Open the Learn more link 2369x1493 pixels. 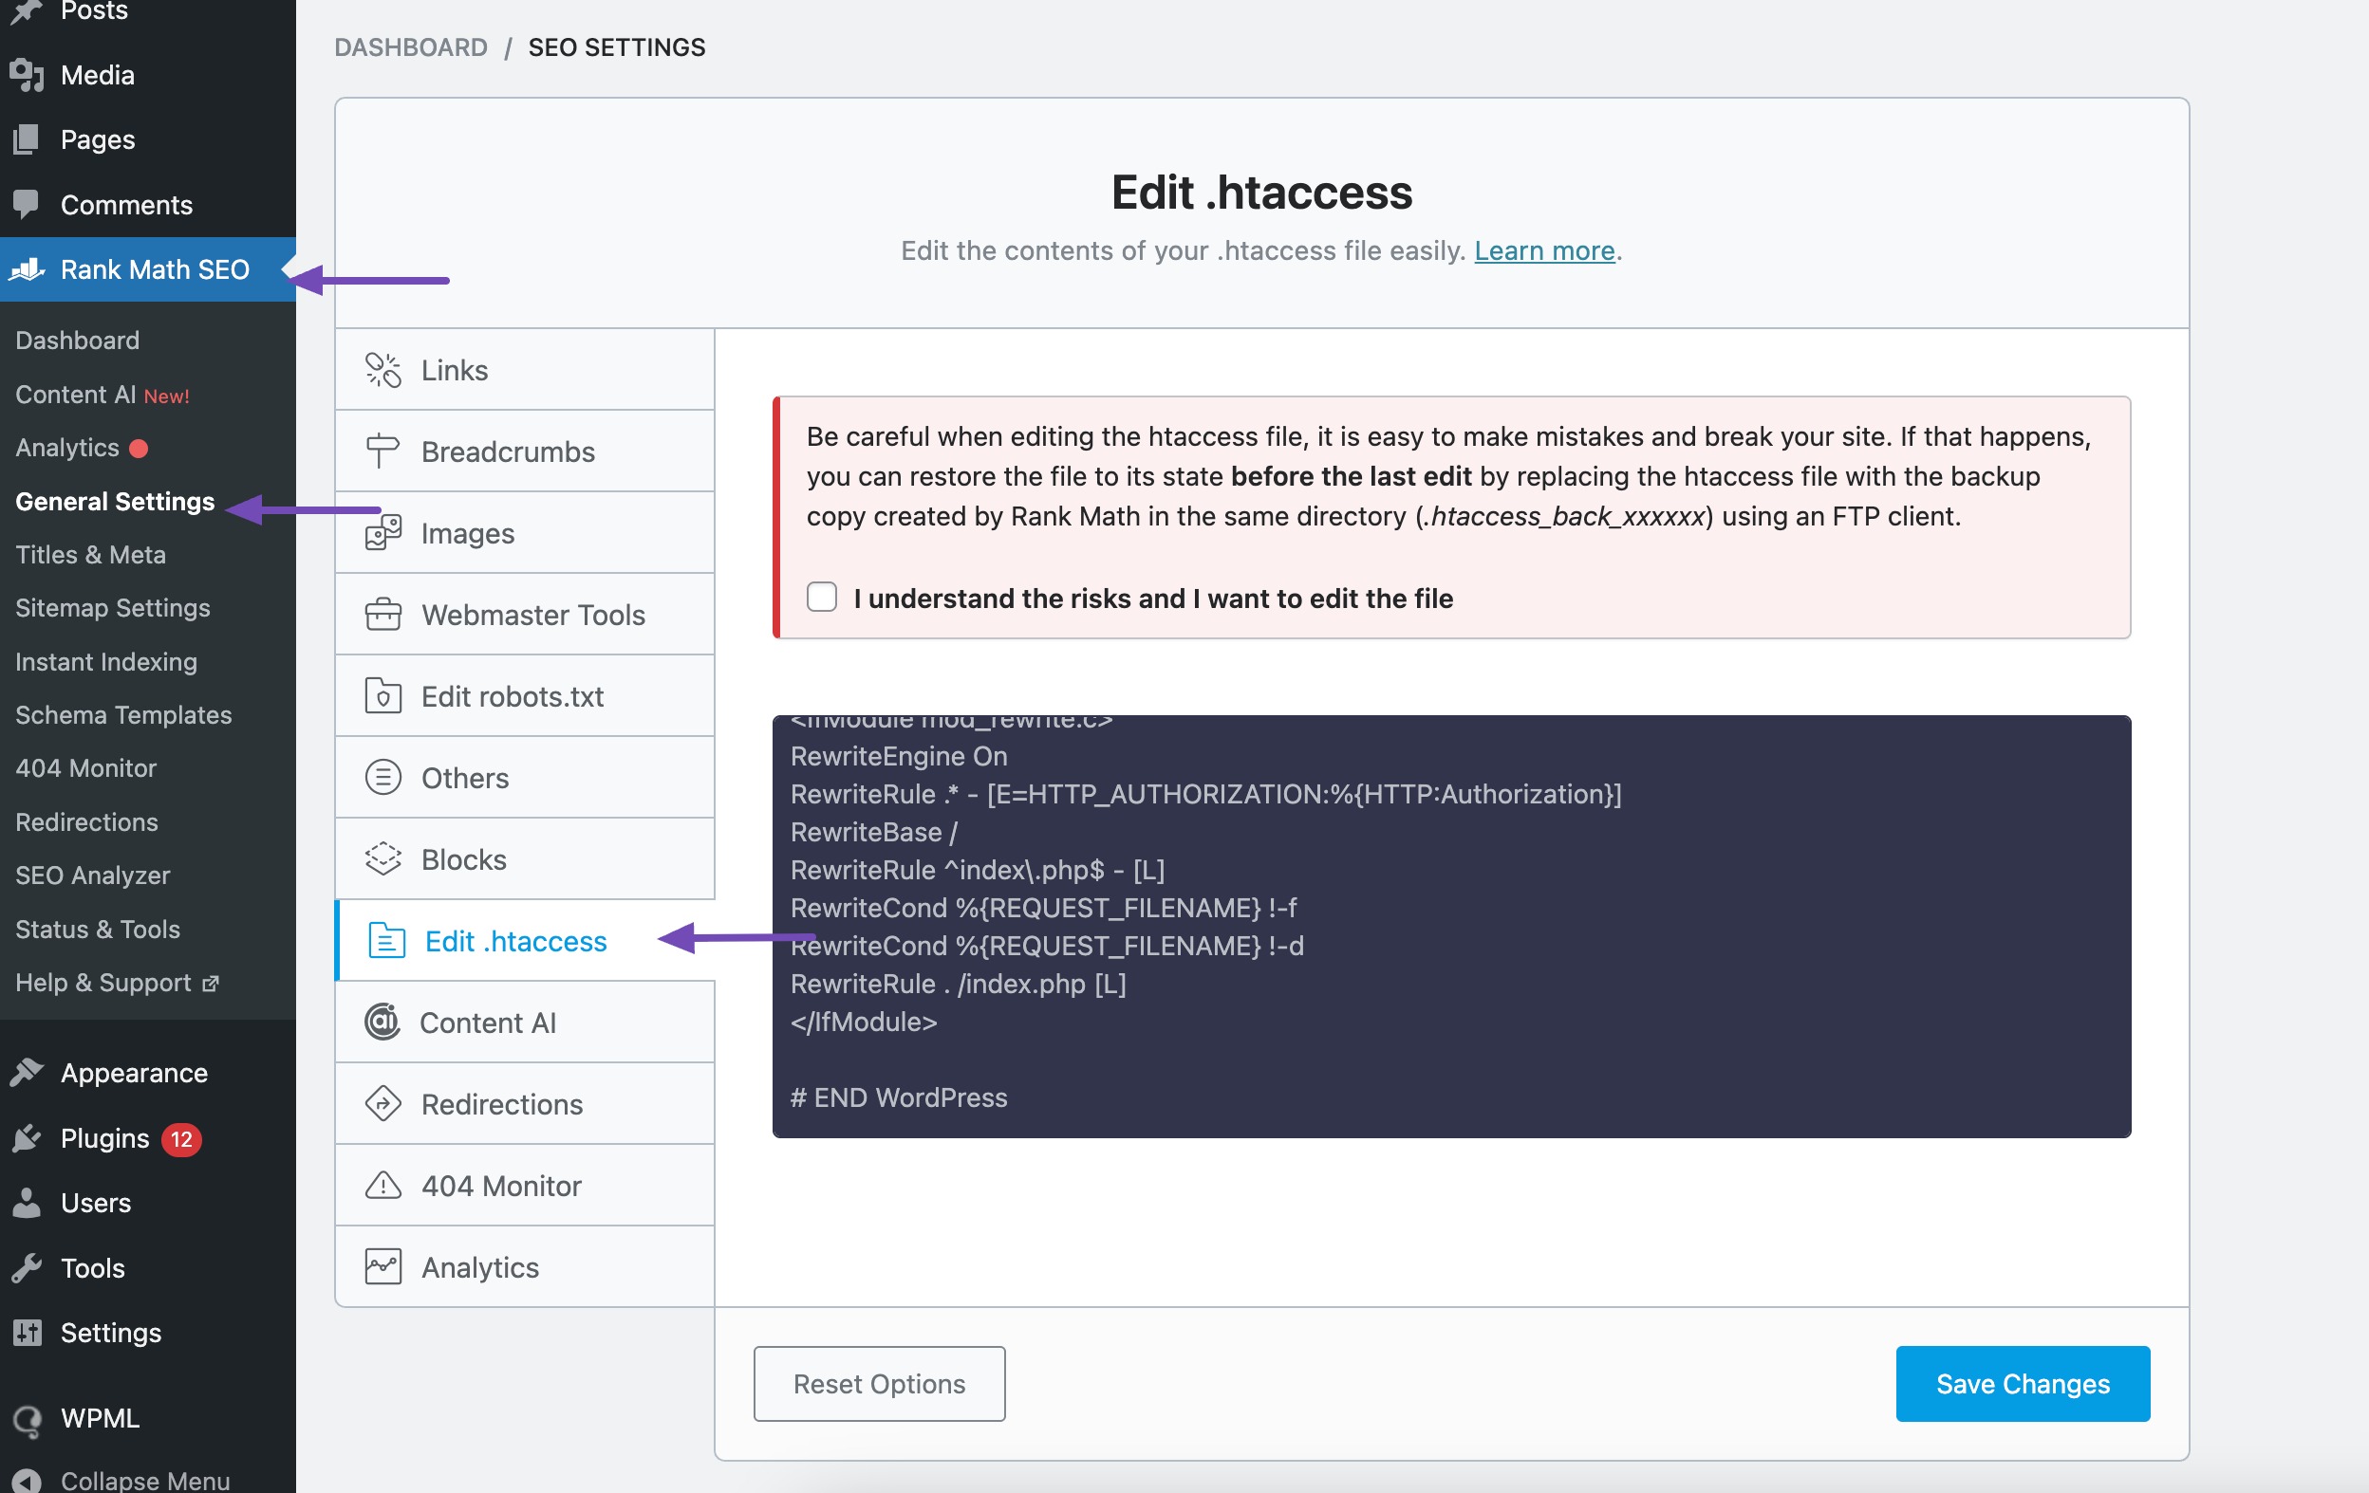1543,250
